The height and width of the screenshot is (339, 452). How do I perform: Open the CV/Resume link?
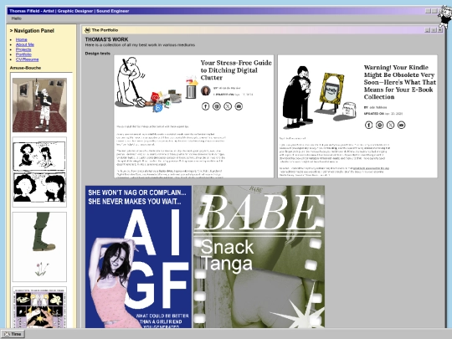pos(27,59)
